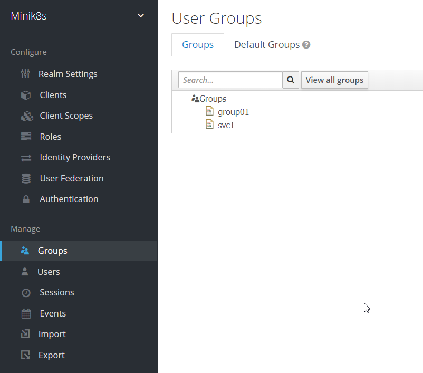The image size is (423, 373).
Task: Open Export page
Action: click(x=52, y=355)
